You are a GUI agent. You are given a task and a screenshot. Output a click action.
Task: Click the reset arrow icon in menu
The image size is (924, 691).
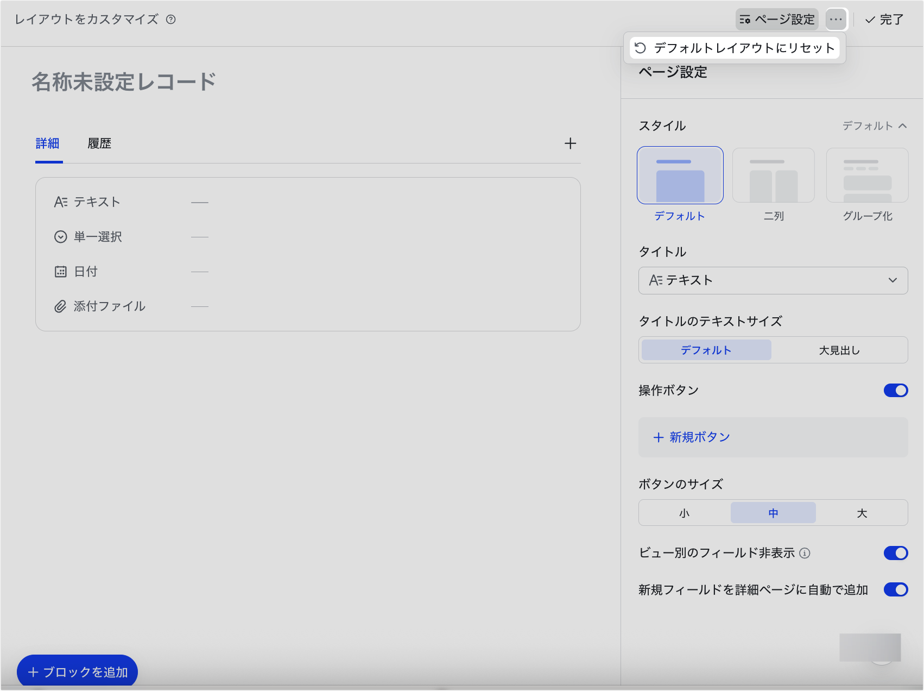click(x=641, y=48)
